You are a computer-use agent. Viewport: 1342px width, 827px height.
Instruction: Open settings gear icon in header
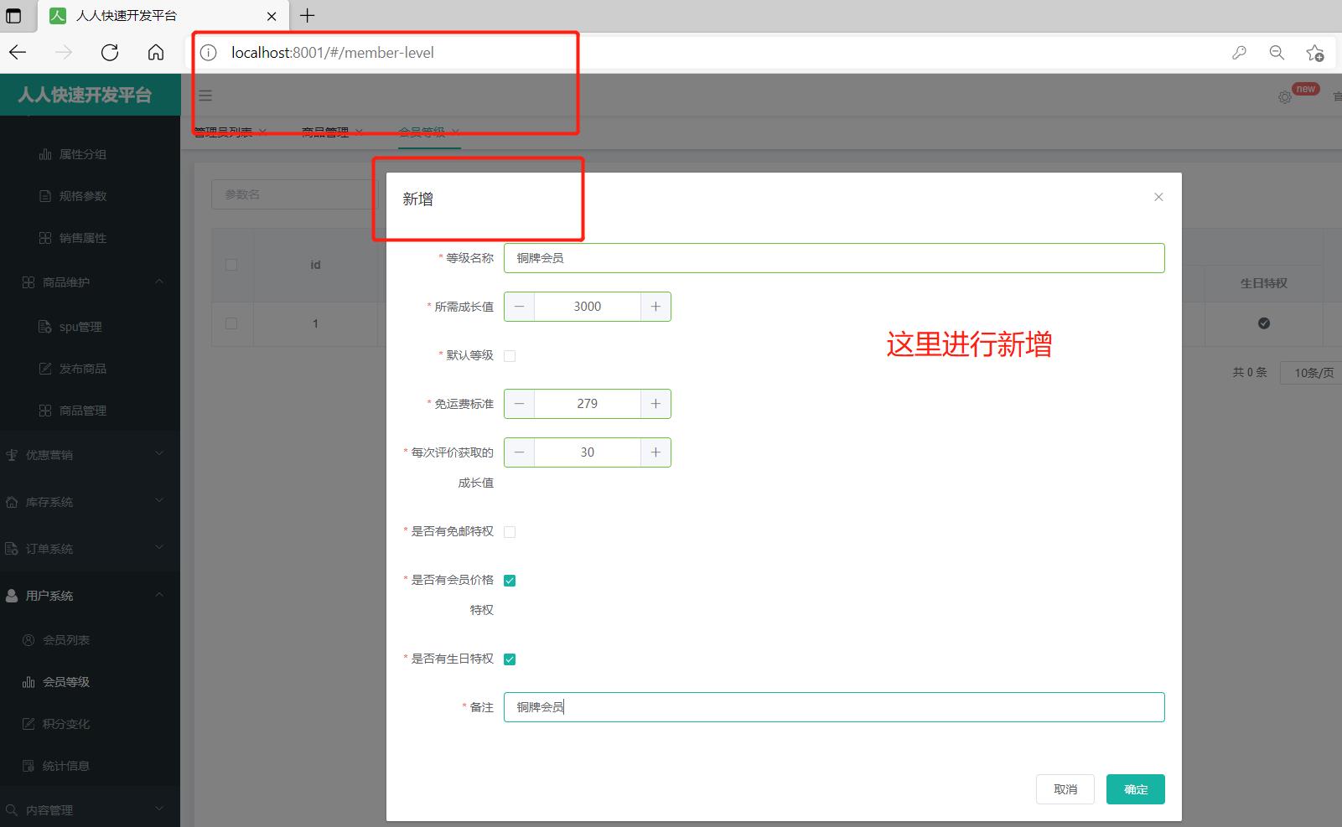pos(1284,97)
